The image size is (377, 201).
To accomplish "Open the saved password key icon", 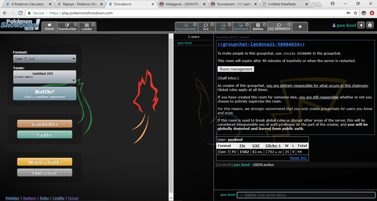I will tap(349, 13).
